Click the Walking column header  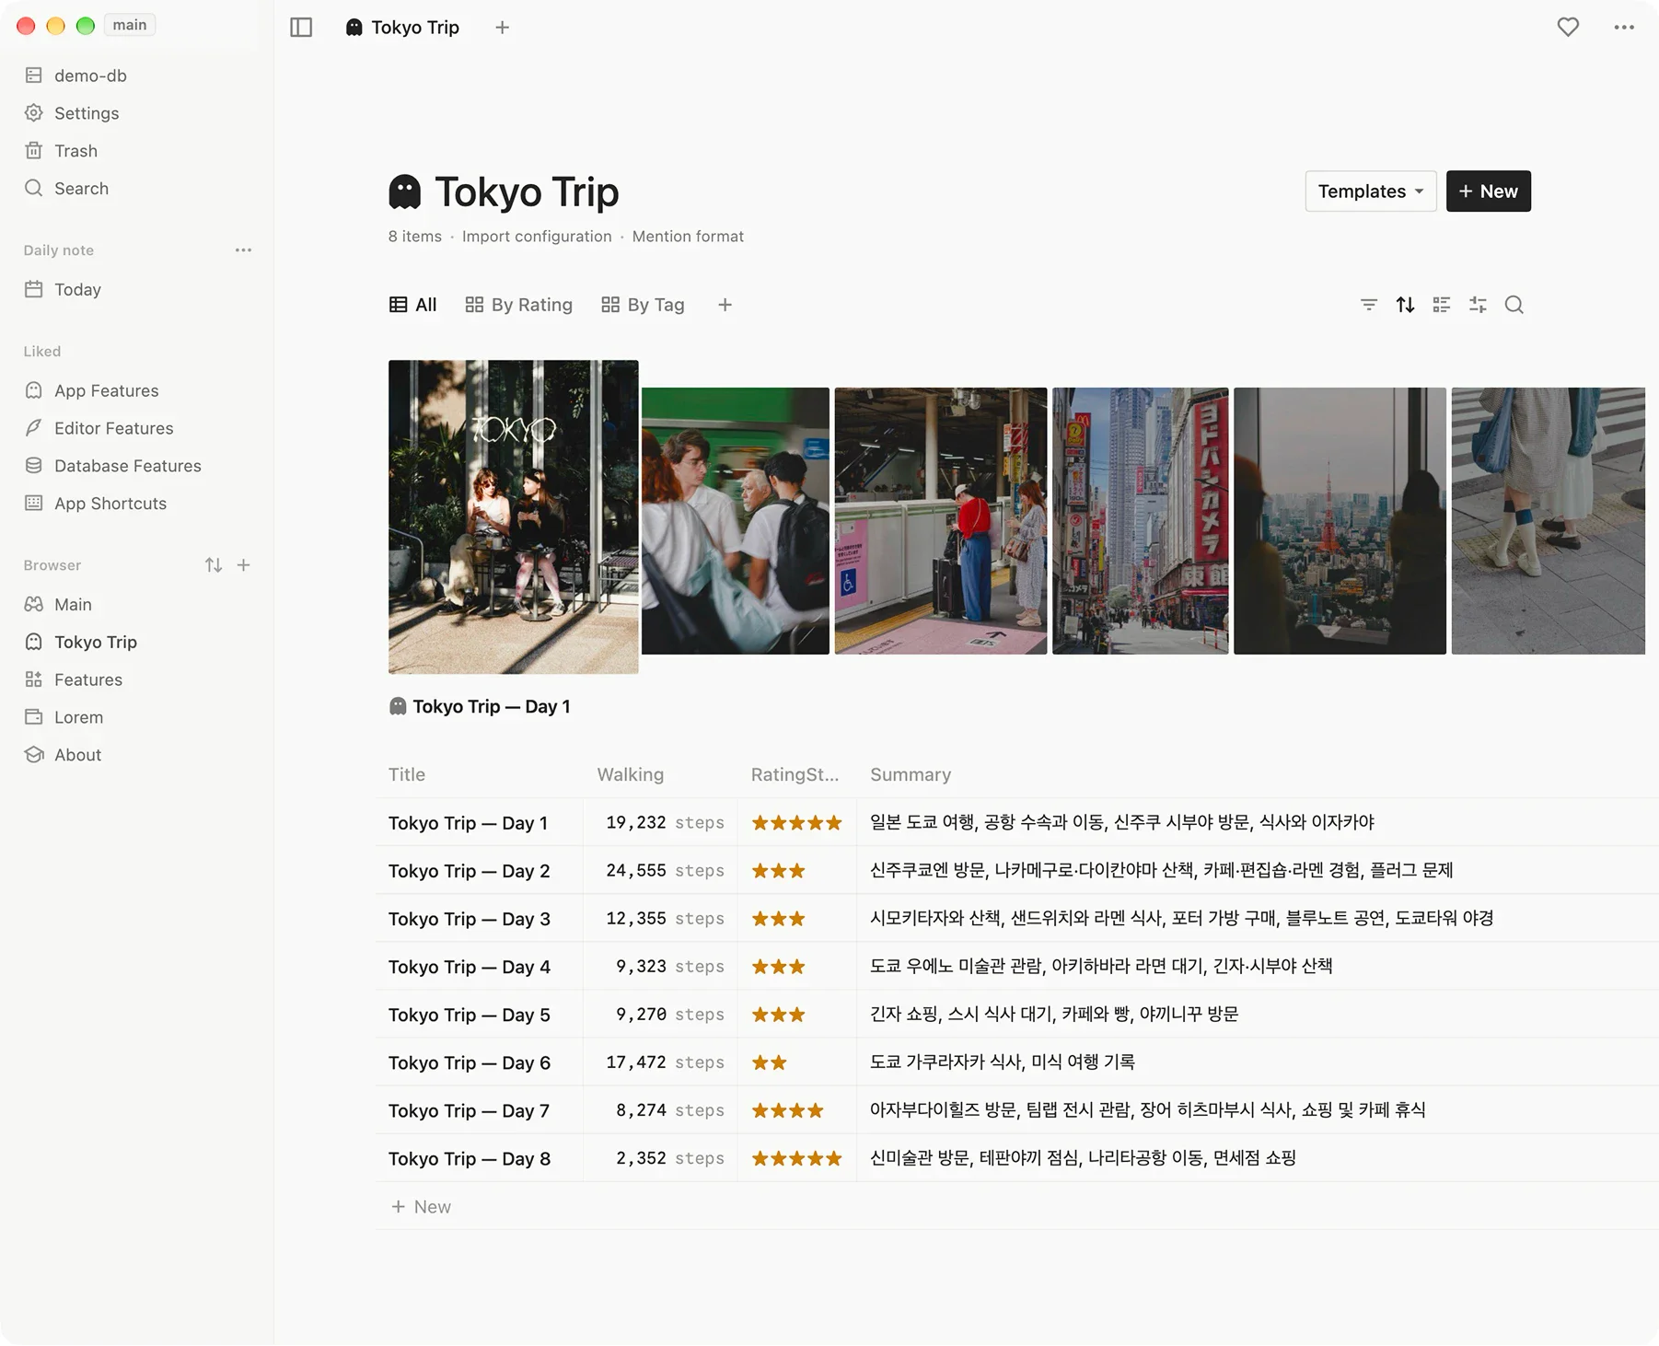[x=631, y=775]
